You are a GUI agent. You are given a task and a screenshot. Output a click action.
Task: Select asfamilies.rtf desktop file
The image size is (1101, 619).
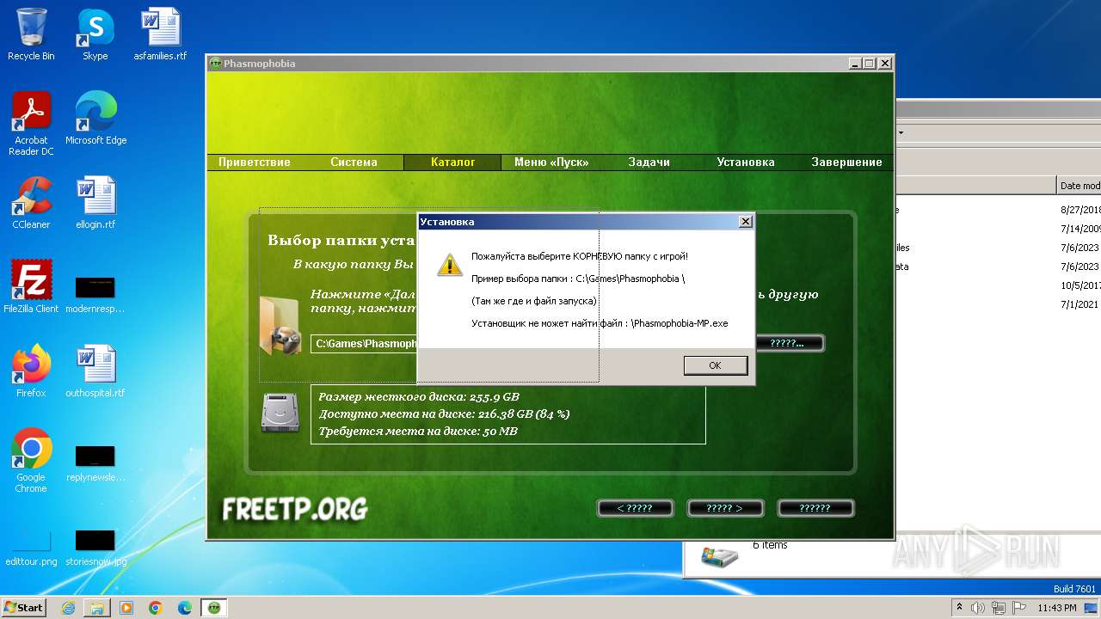pyautogui.click(x=160, y=34)
